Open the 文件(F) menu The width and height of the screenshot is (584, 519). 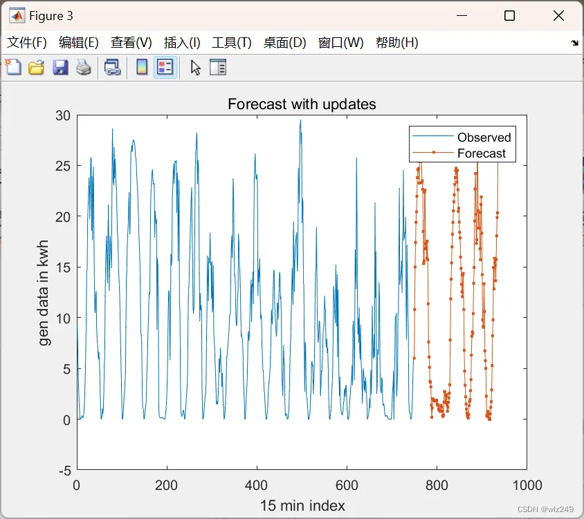pos(27,42)
